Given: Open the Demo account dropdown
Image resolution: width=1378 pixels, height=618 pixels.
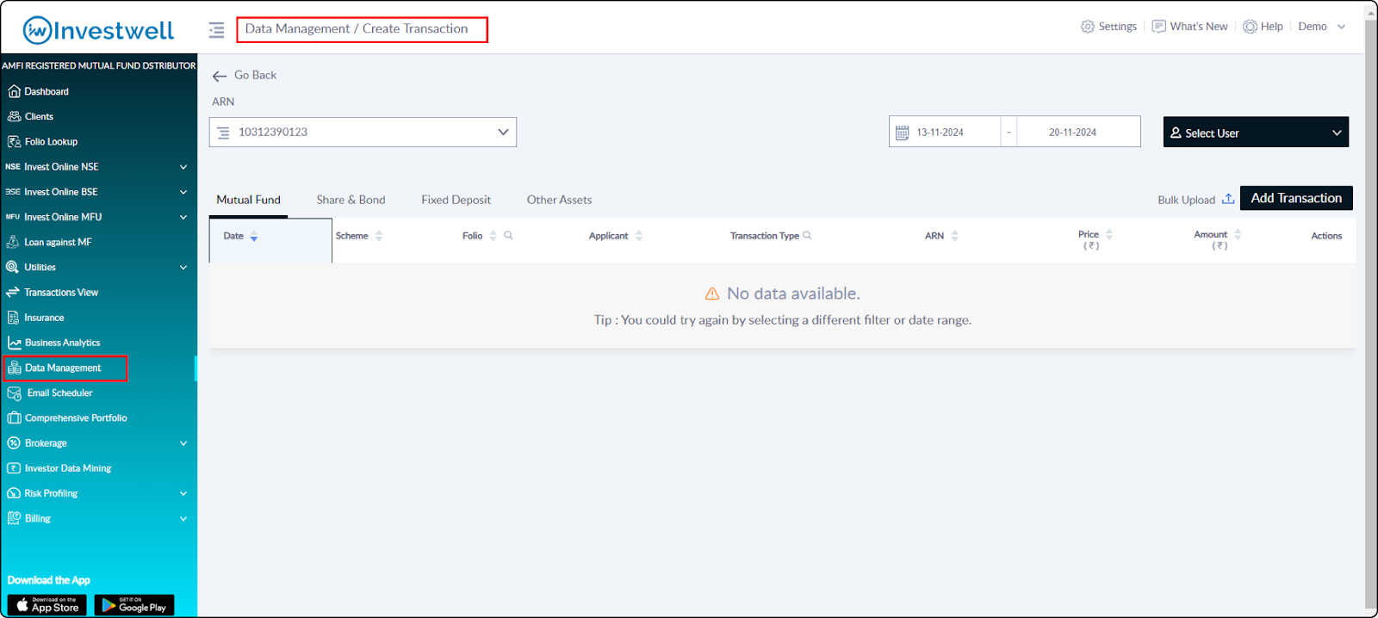Looking at the screenshot, I should [x=1322, y=27].
